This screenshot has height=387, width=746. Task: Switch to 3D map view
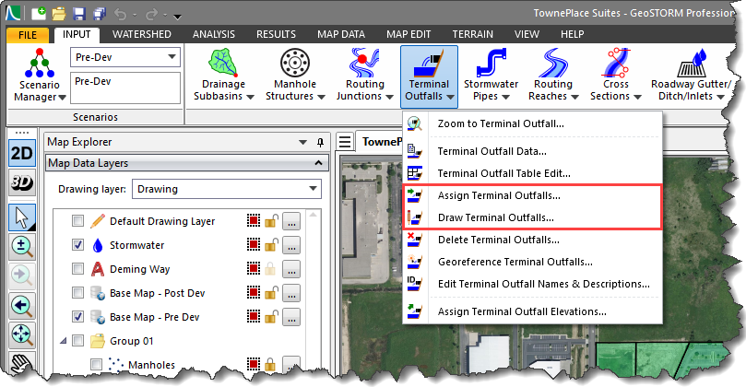tap(22, 182)
